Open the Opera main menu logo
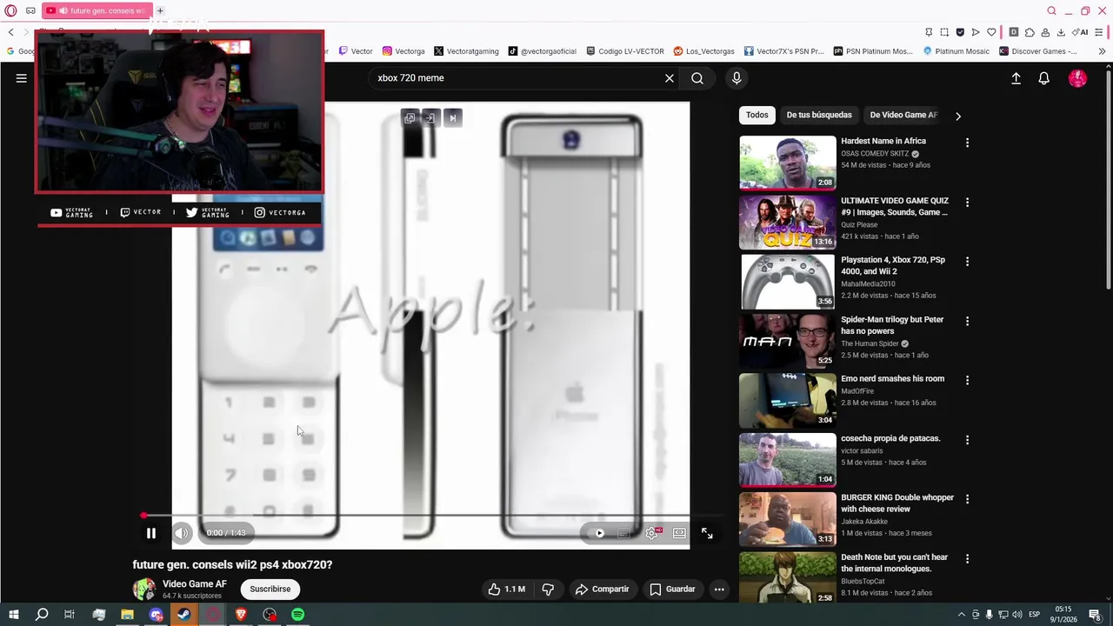This screenshot has width=1113, height=626. [10, 10]
